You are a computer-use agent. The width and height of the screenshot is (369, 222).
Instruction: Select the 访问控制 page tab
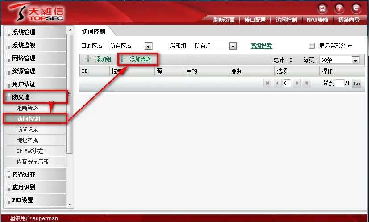[x=94, y=31]
